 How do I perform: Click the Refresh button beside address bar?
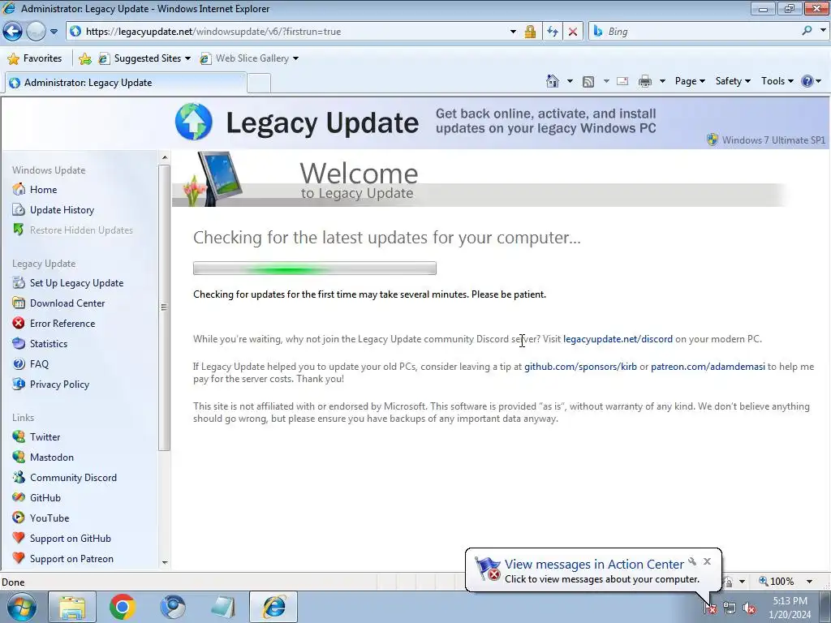553,32
